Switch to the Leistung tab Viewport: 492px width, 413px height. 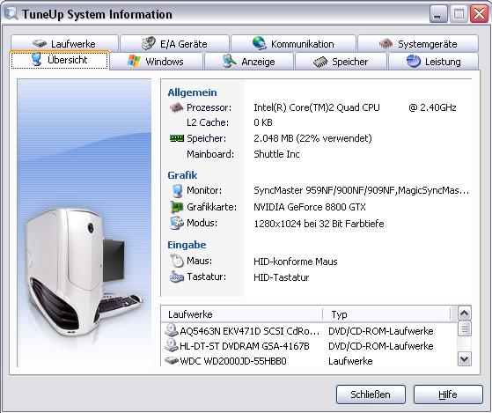coord(433,61)
